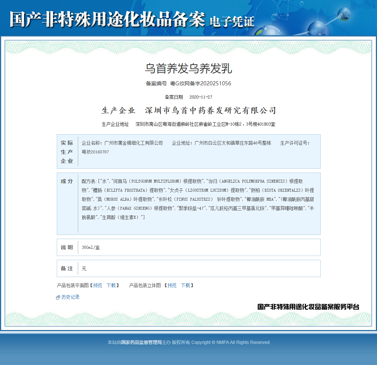Click the 备案编号 粤G妆网备字2020251056

[188, 83]
